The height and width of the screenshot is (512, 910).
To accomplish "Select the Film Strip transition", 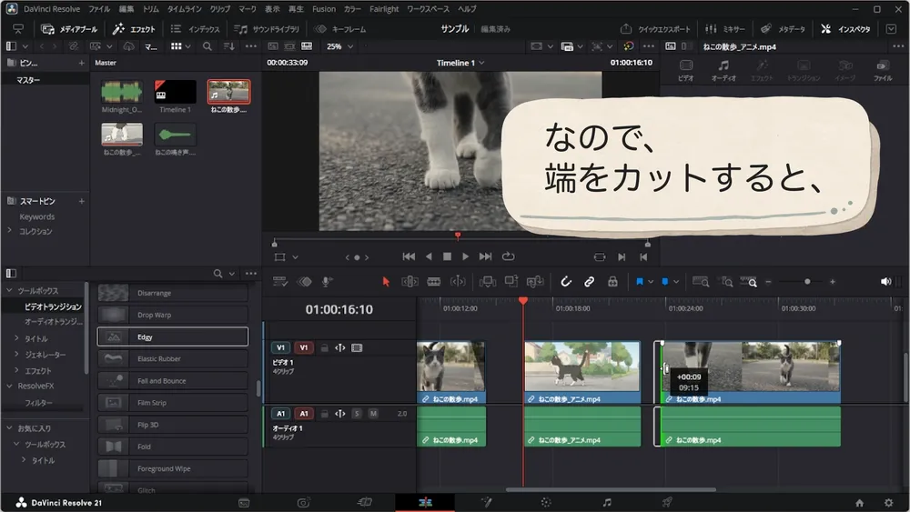I will point(172,402).
